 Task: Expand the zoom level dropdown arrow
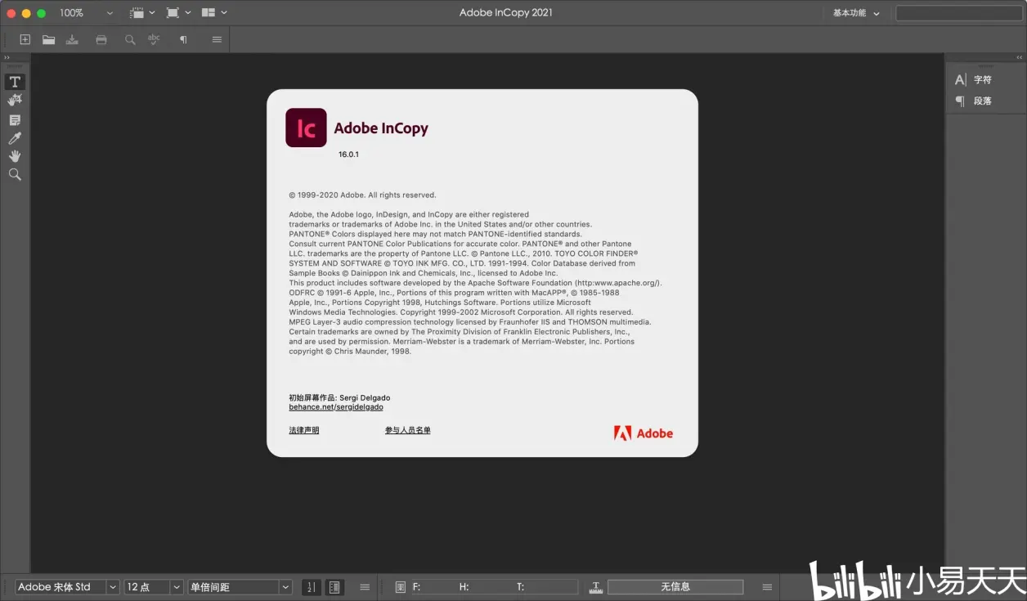click(110, 13)
